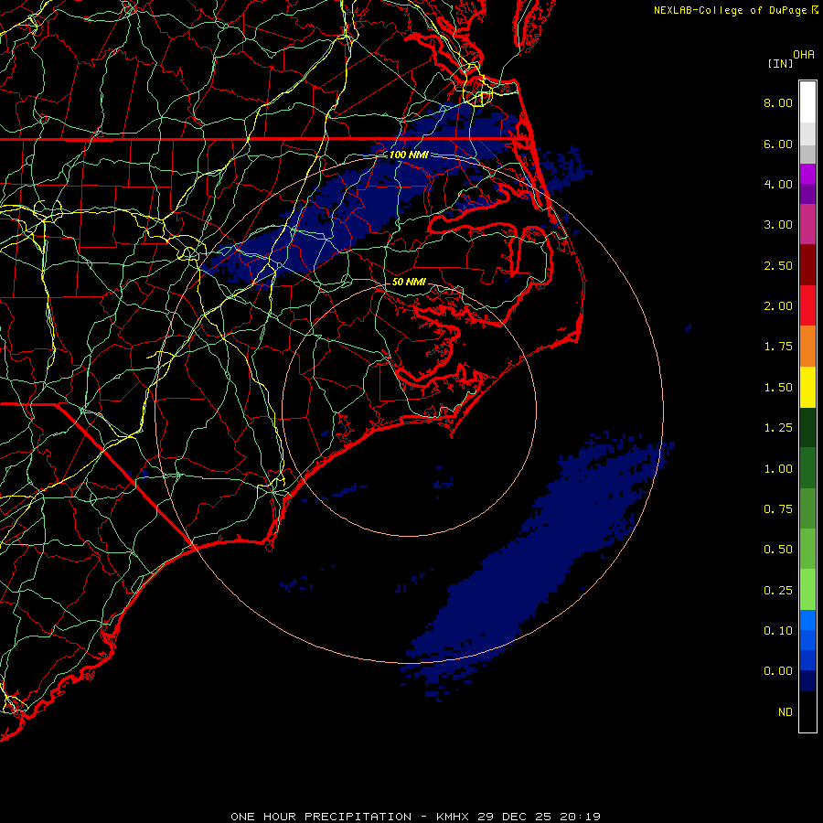Image resolution: width=823 pixels, height=823 pixels.
Task: Click the 4.00 legend value
Action: [778, 184]
